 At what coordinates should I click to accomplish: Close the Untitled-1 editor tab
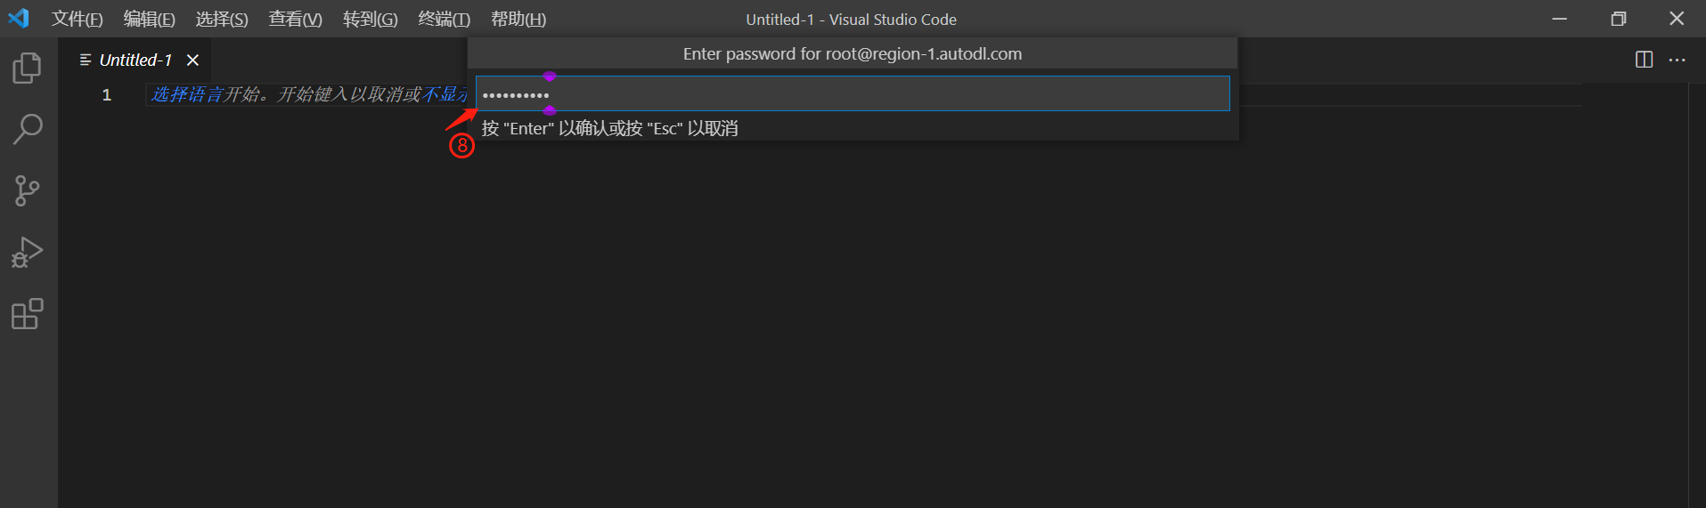(x=192, y=60)
